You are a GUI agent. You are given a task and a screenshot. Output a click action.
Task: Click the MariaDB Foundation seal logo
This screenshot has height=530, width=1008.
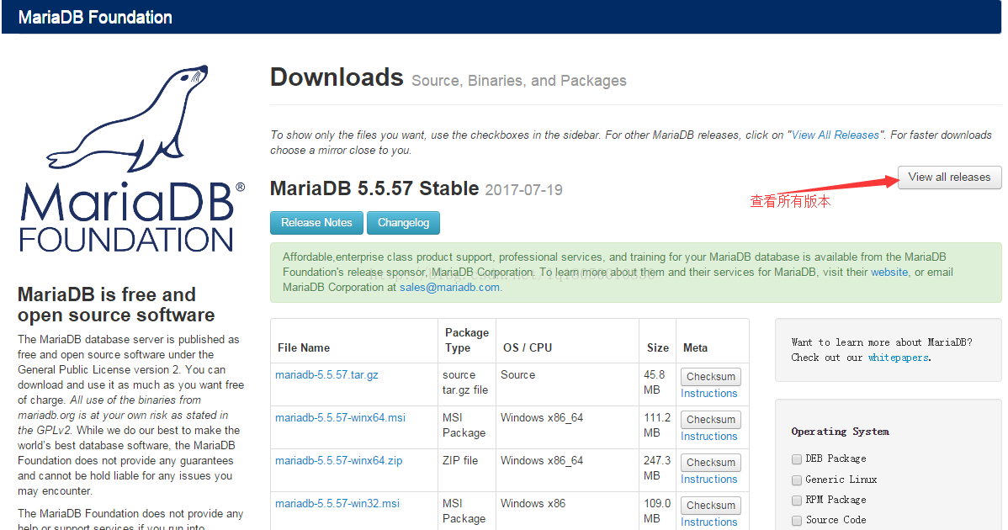(x=131, y=158)
